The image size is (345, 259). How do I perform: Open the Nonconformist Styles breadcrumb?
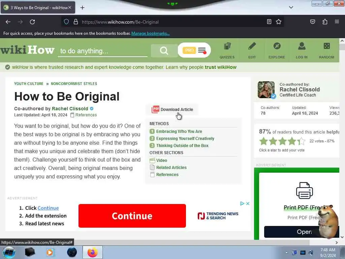pyautogui.click(x=74, y=84)
